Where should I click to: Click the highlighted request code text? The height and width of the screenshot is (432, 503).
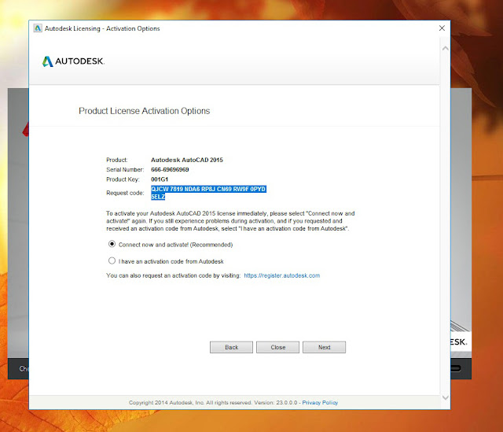[208, 193]
